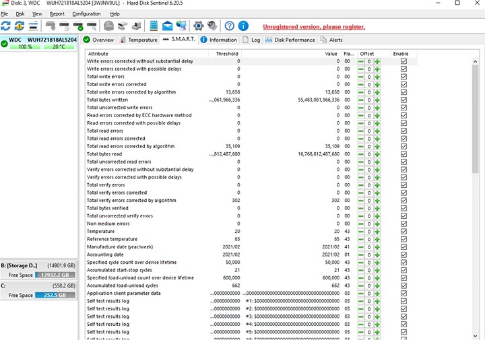
Task: Click minus offset for Temperature row
Action: click(x=361, y=232)
